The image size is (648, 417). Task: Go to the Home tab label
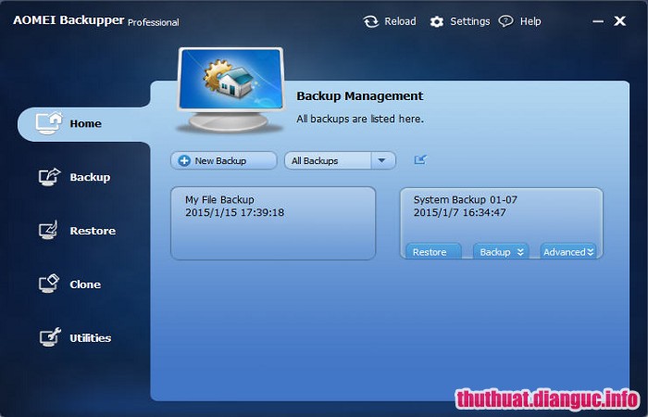[85, 123]
